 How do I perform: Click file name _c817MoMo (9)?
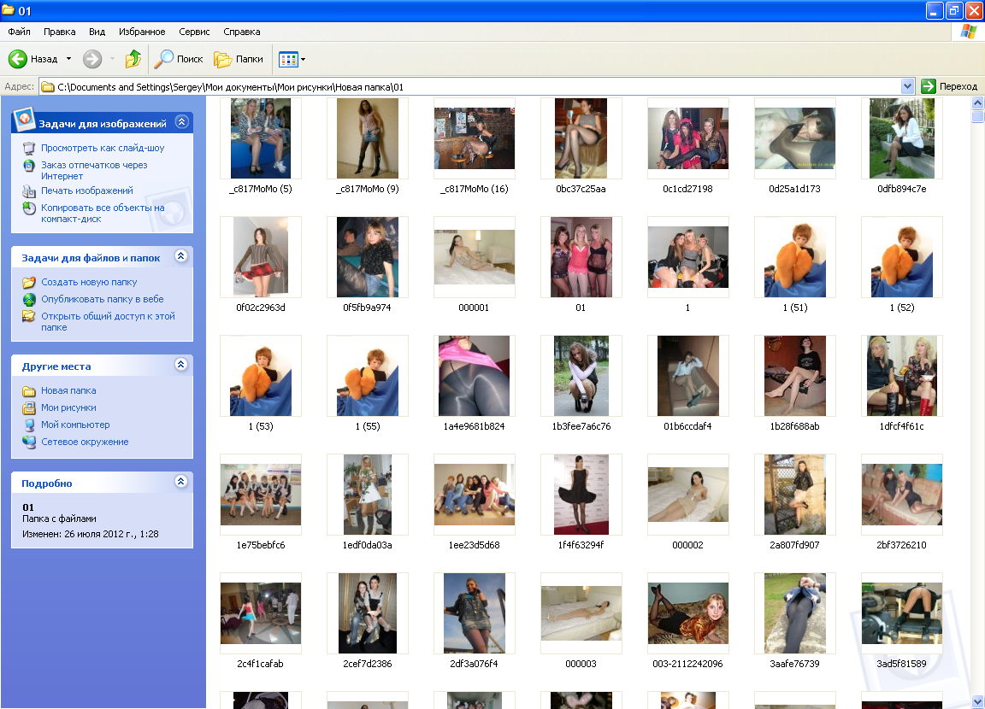coord(368,189)
